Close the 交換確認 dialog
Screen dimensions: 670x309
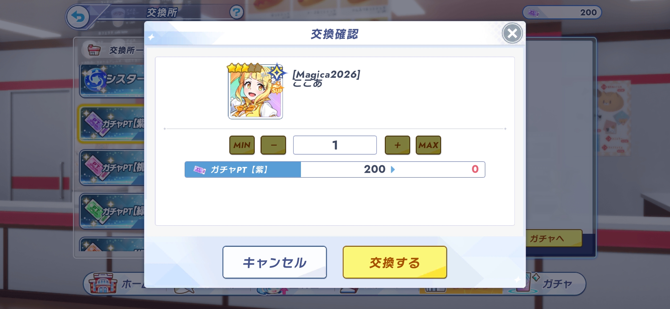click(x=512, y=33)
